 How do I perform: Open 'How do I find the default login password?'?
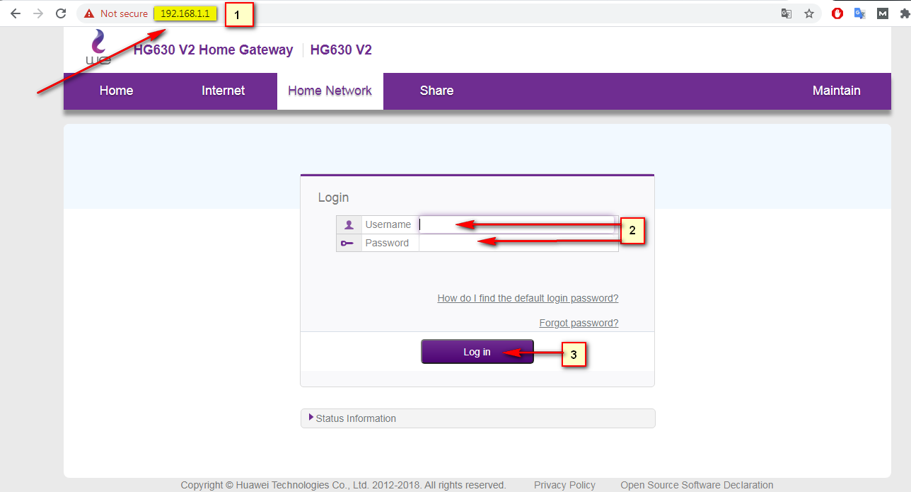pyautogui.click(x=528, y=298)
